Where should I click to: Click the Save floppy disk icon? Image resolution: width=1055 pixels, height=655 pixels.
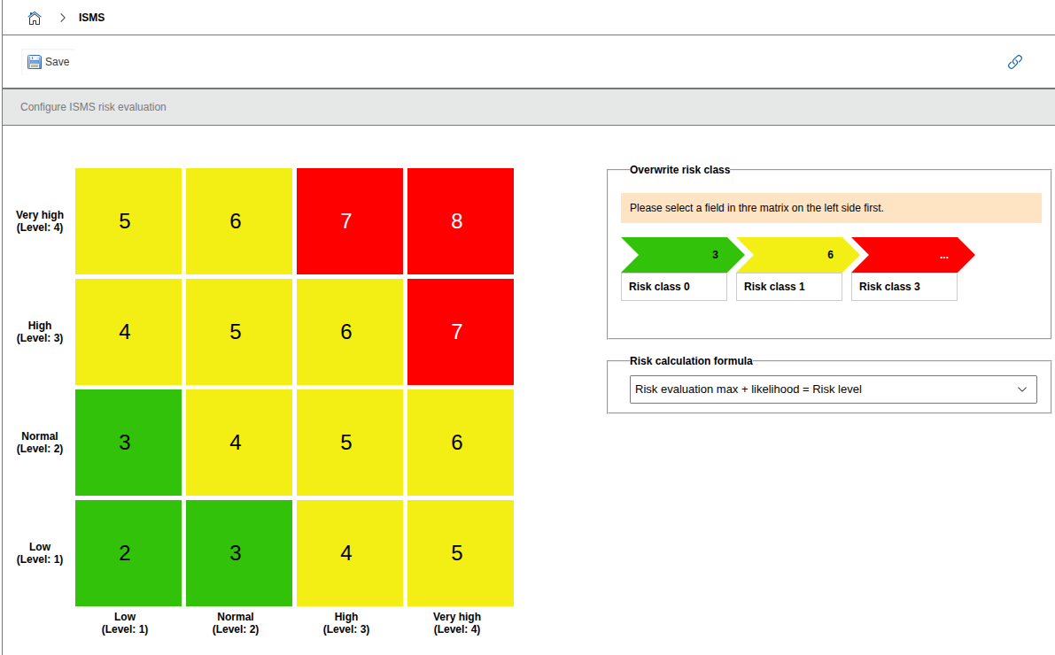35,62
